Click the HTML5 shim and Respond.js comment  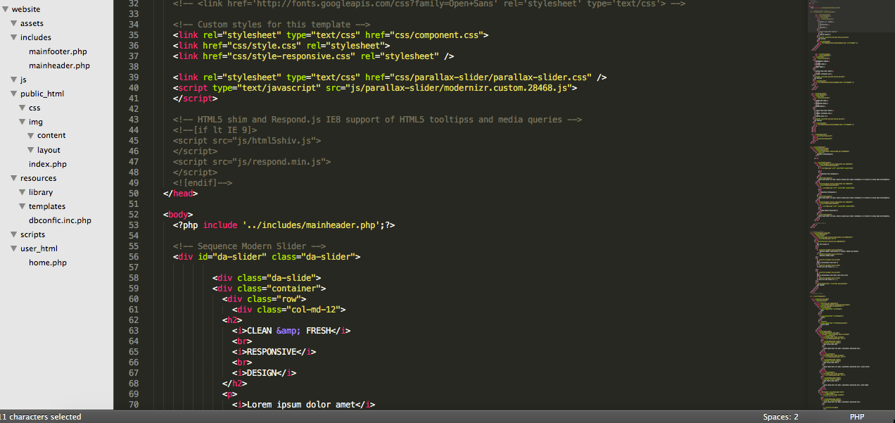click(x=378, y=120)
